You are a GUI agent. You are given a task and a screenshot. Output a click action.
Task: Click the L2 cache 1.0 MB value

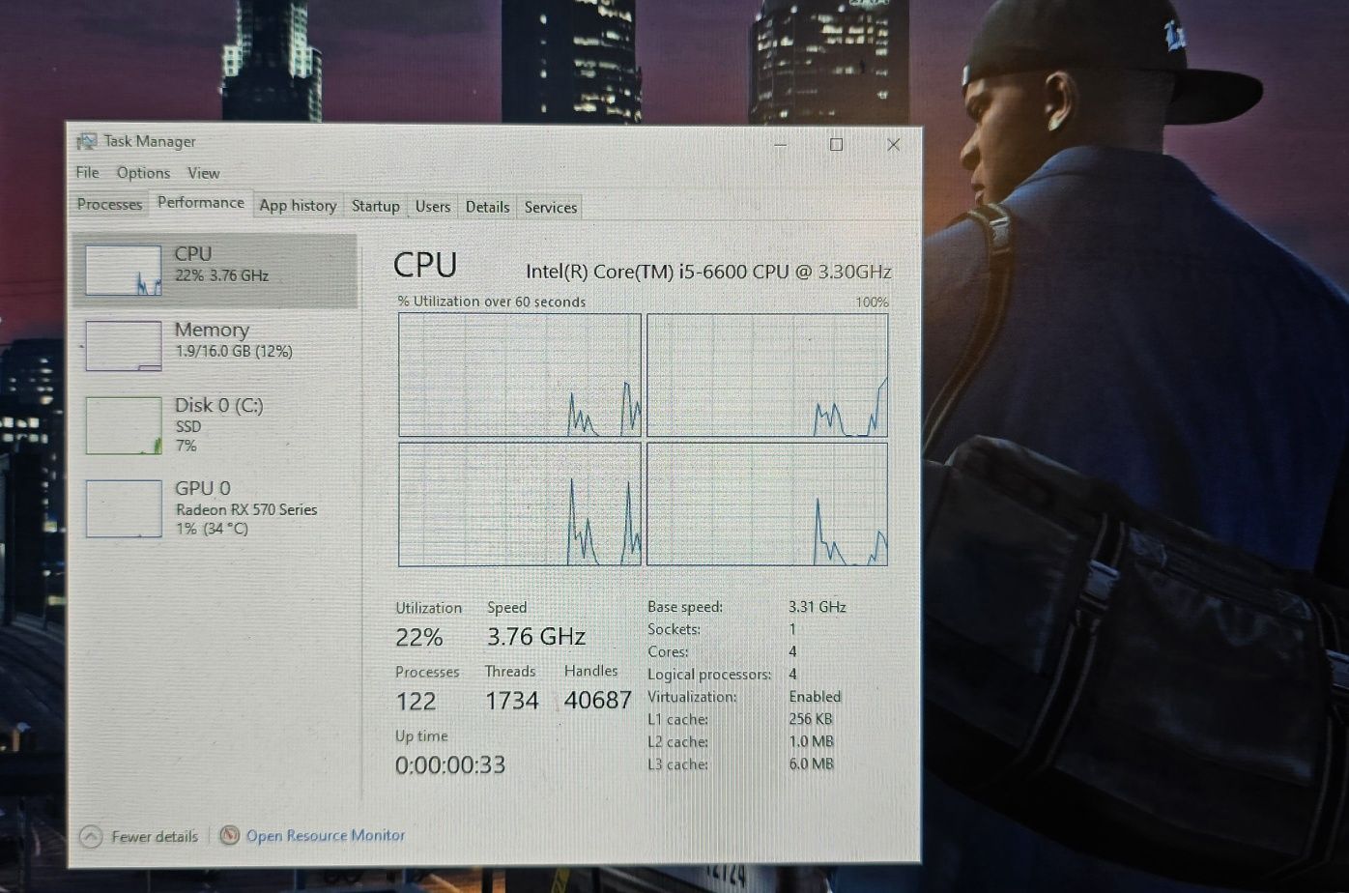click(811, 741)
